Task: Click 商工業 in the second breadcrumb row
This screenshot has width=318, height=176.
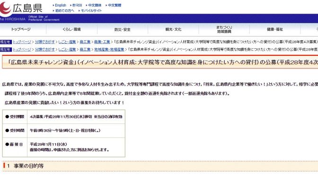Action: coord(85,49)
